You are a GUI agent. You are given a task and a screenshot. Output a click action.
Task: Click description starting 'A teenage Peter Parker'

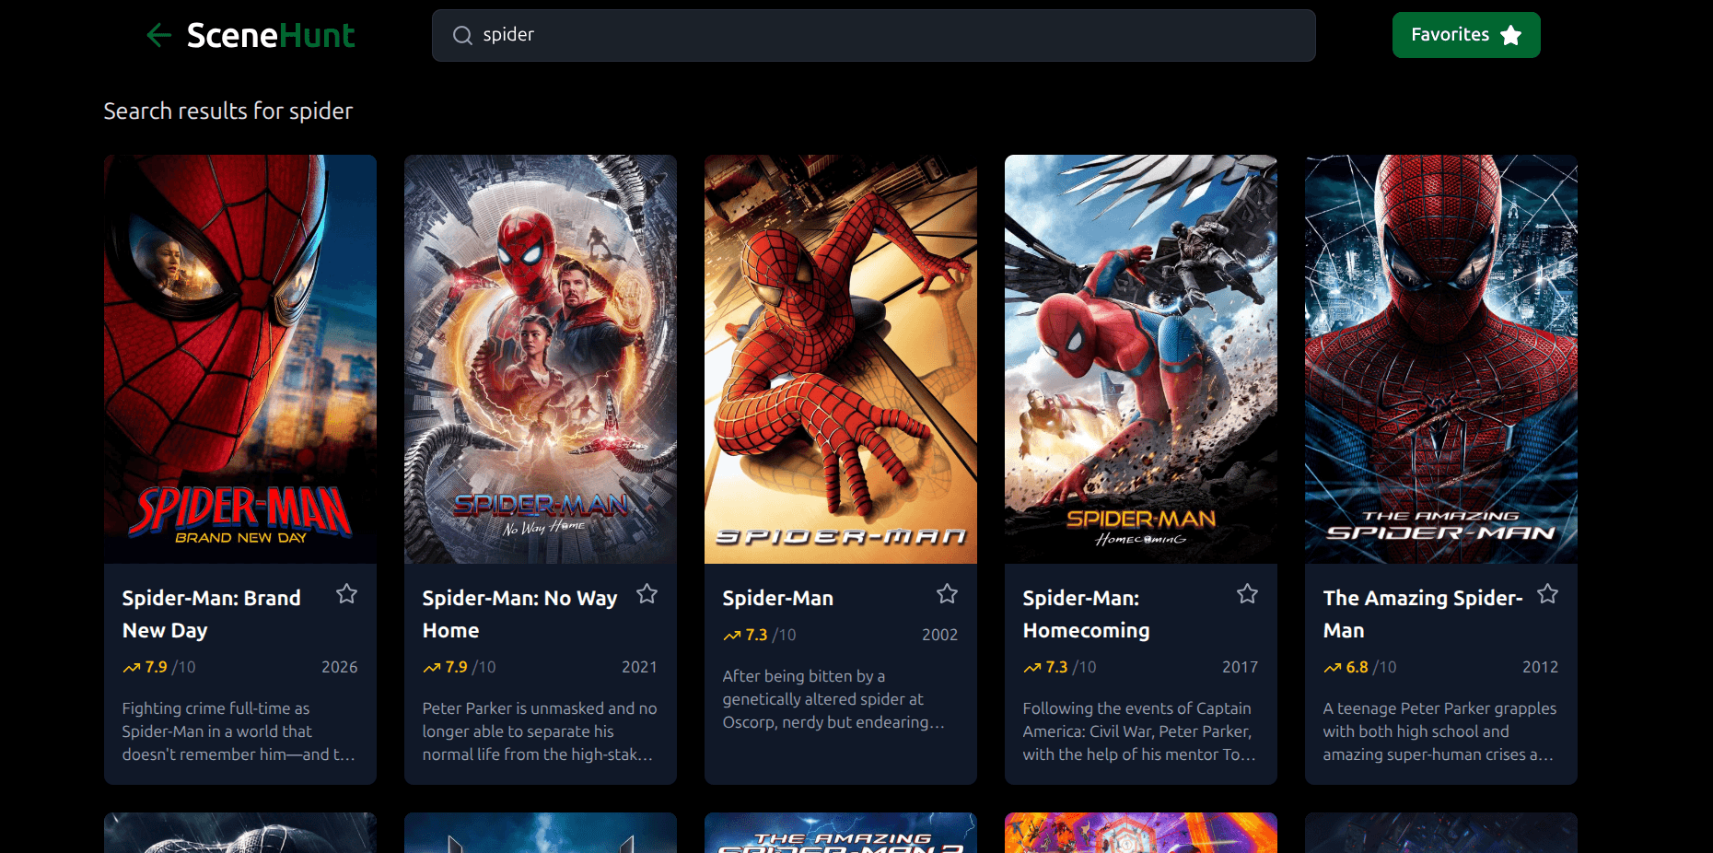1440,731
